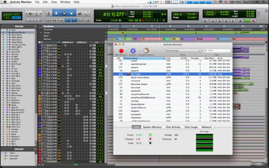Open the Apple menu
Viewport: 269px width, 168px height.
(5, 2)
